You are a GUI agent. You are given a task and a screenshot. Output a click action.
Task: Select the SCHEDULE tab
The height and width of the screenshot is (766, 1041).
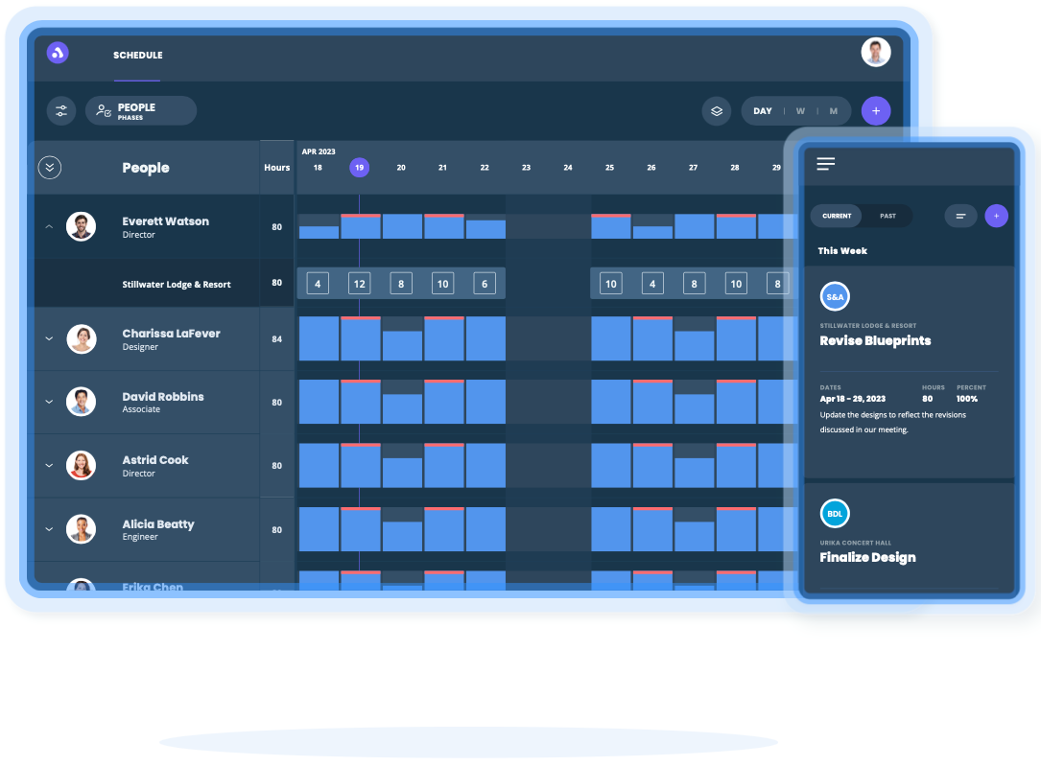click(137, 55)
